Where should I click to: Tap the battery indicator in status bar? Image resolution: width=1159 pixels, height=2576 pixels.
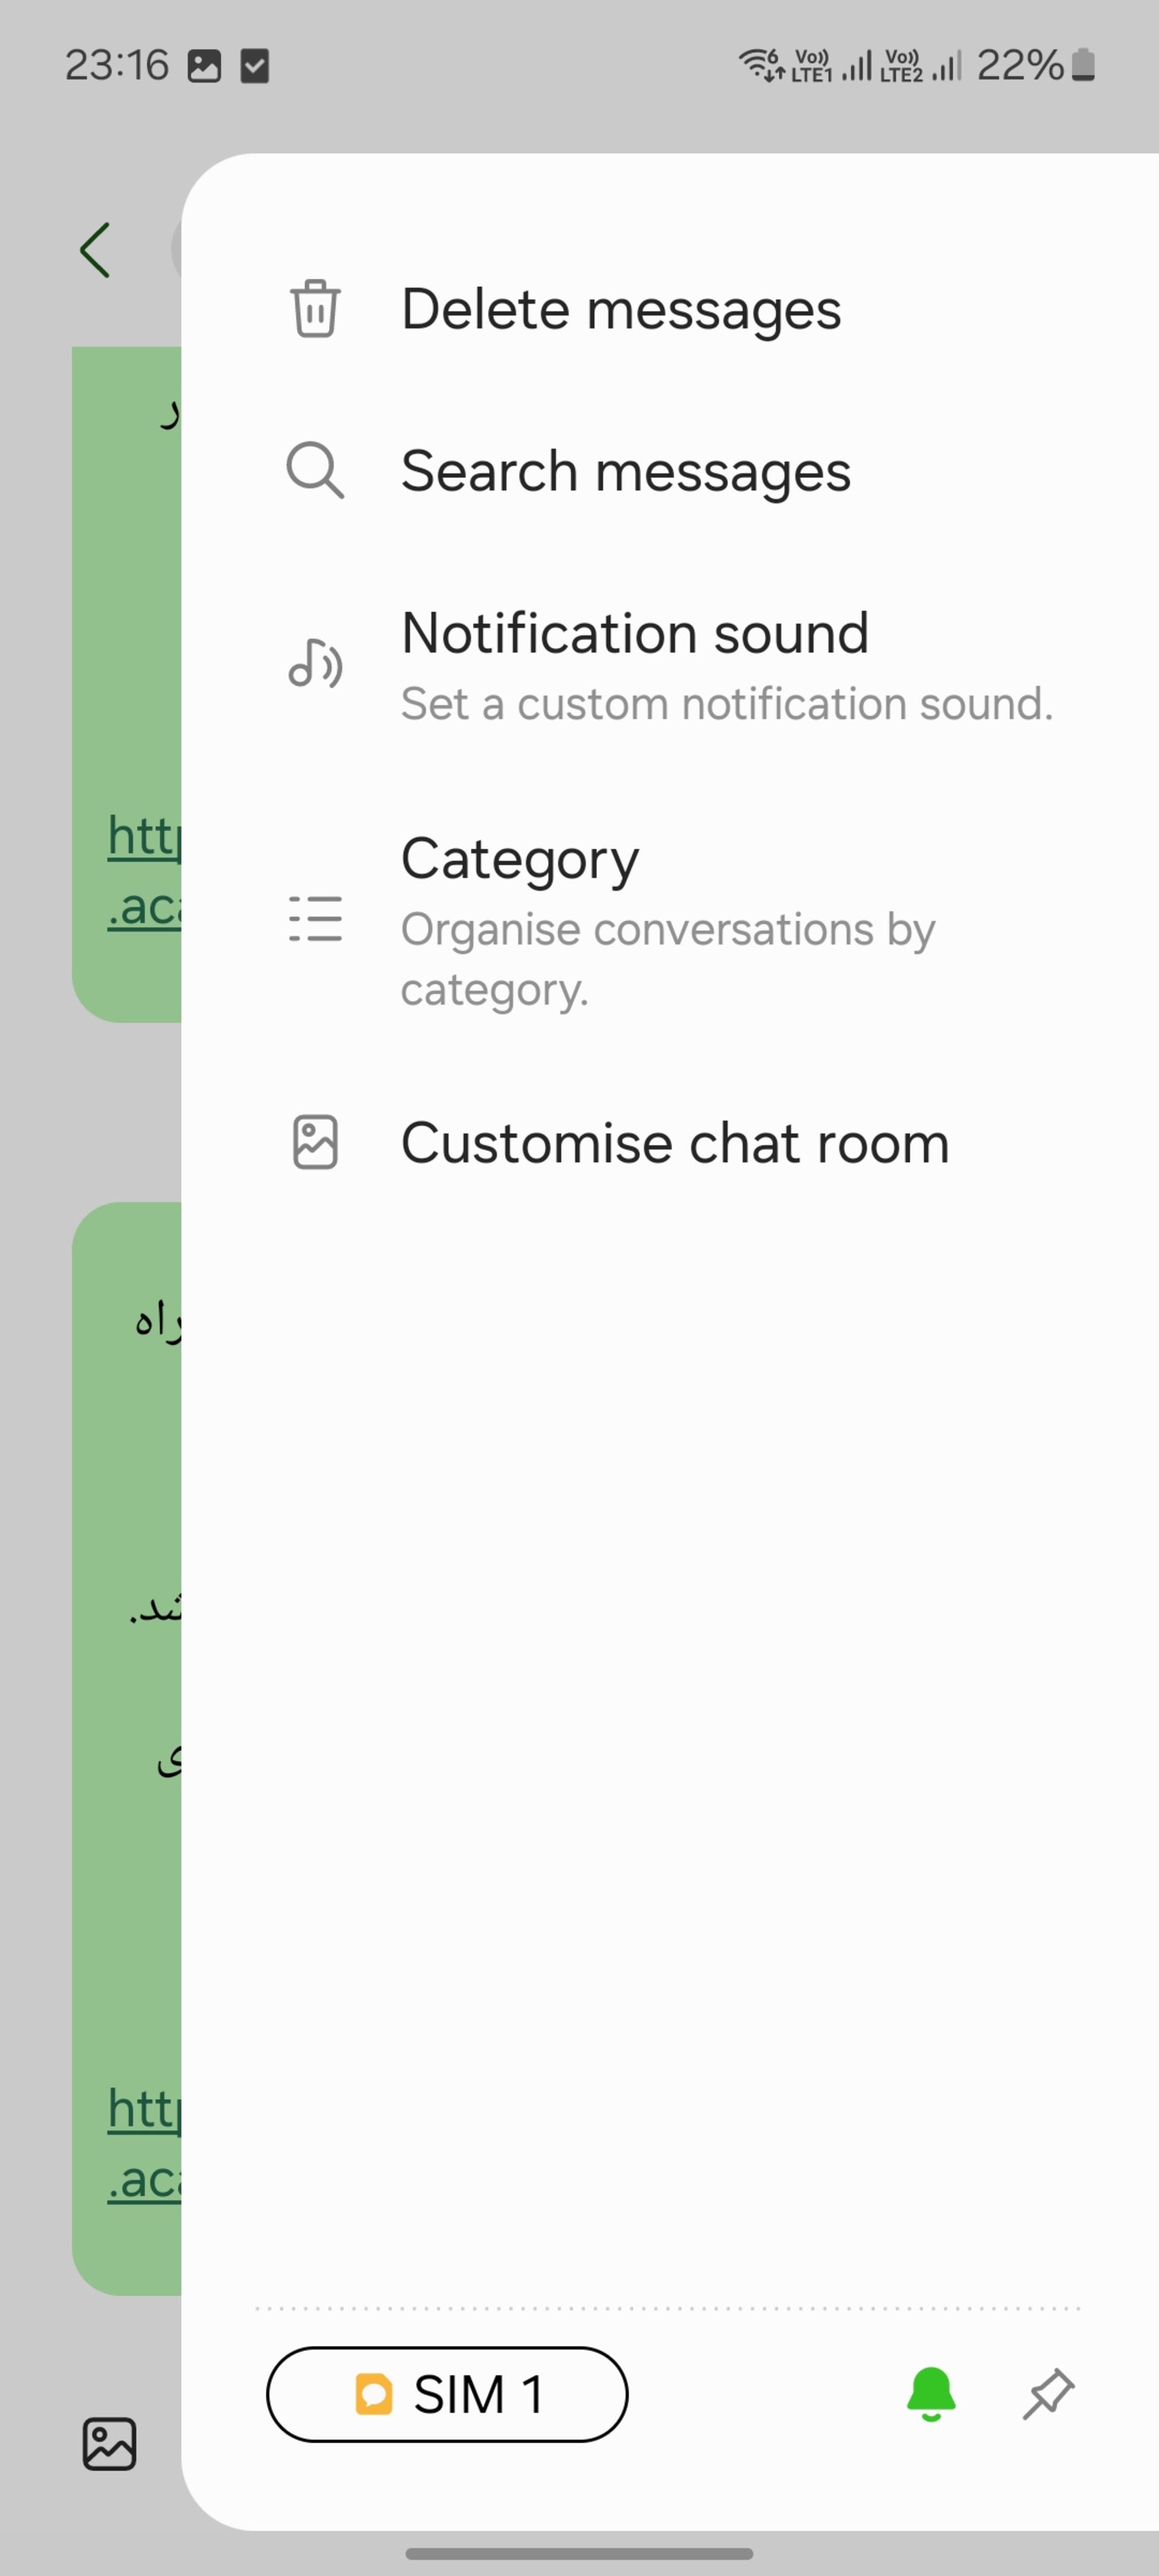tap(1083, 65)
